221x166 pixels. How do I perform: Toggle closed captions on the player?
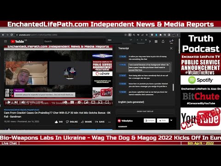pos(72,102)
